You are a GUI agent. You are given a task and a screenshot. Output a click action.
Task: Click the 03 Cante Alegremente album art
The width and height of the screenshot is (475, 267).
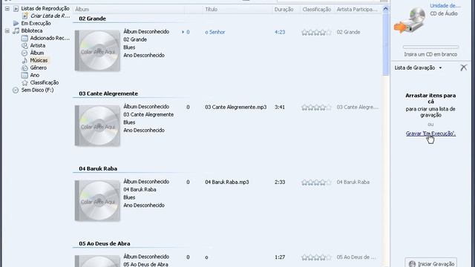(x=97, y=125)
